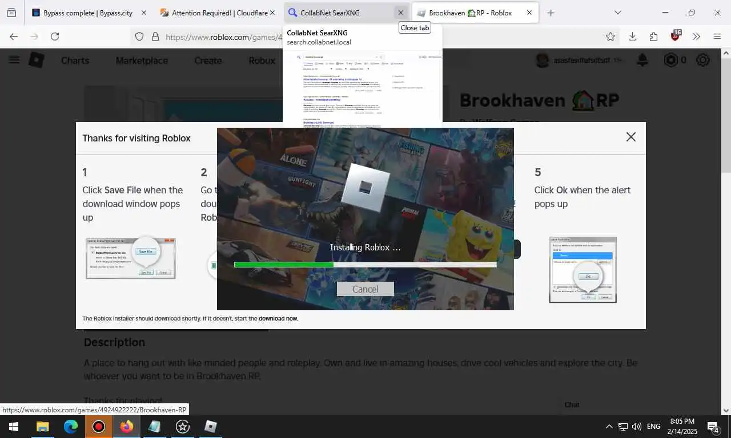
Task: Go back to the previous page
Action: (x=14, y=36)
